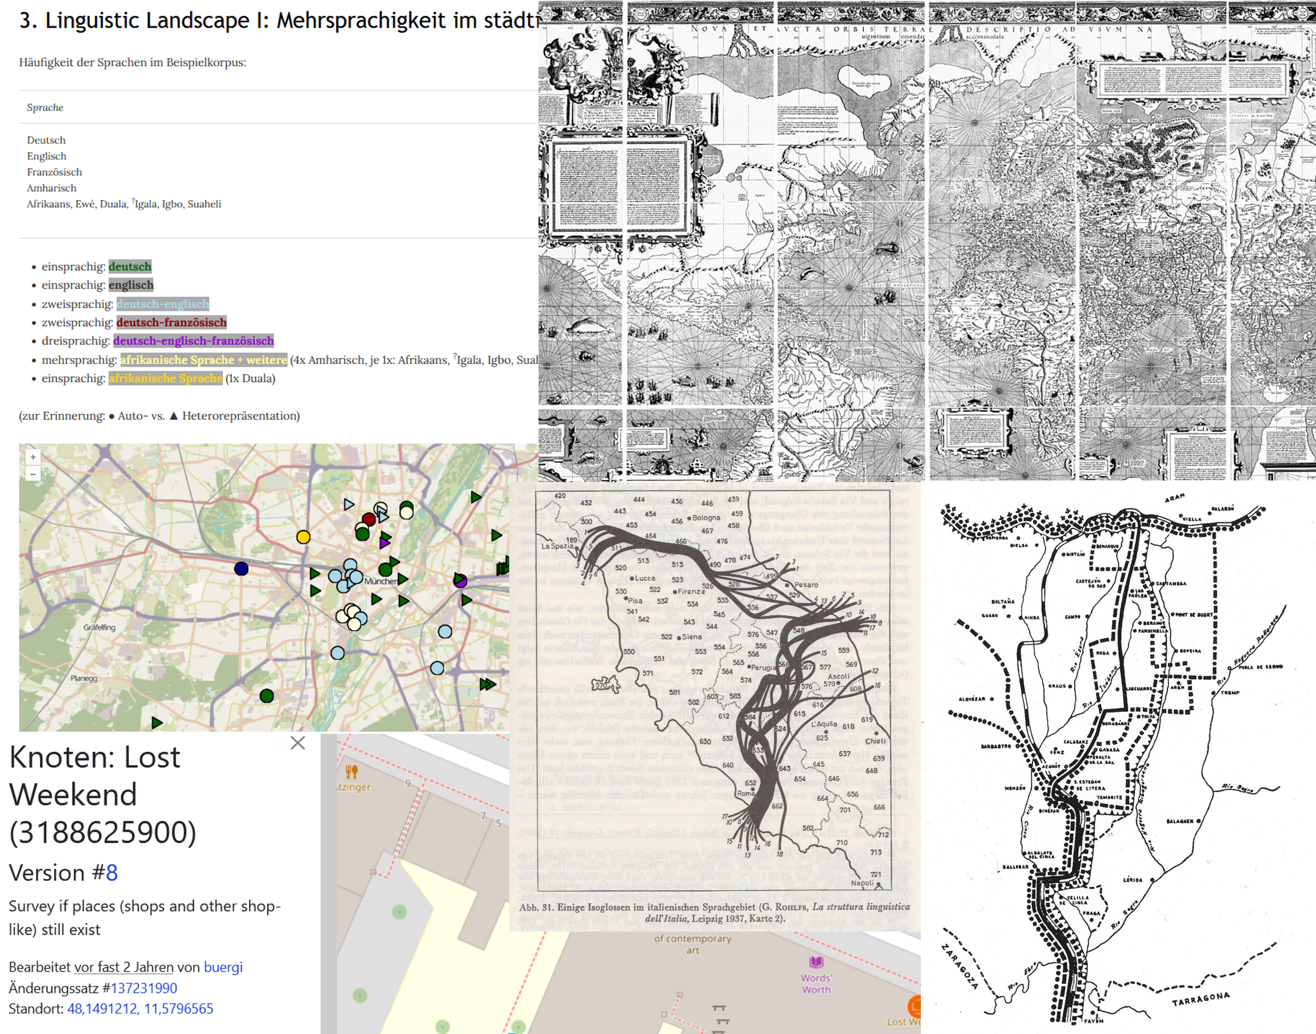Viewport: 1316px width, 1034px height.
Task: Click the 'Häufigkeit der Sprachen im Beispielkorpus' text
Action: pyautogui.click(x=133, y=62)
